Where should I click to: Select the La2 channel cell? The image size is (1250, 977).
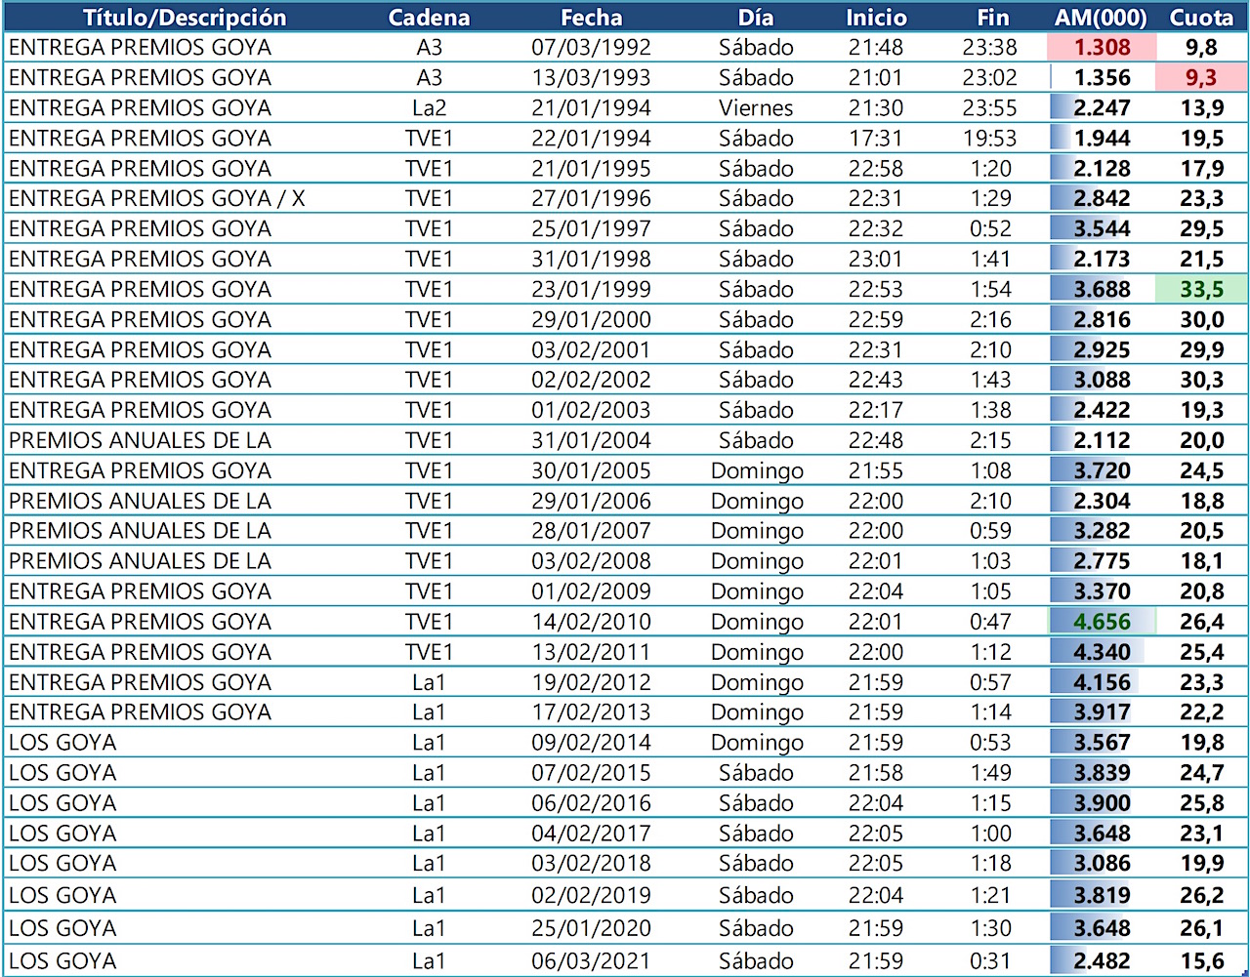(x=429, y=107)
